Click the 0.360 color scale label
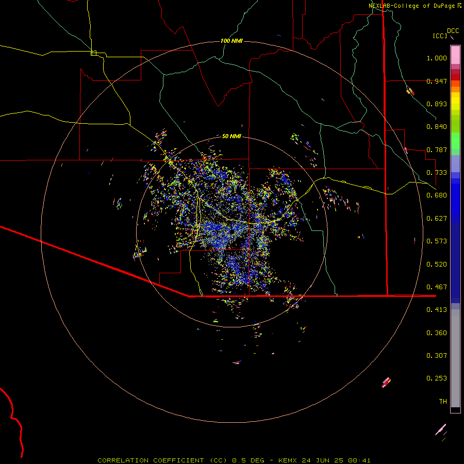Image resolution: width=464 pixels, height=464 pixels. 437,333
